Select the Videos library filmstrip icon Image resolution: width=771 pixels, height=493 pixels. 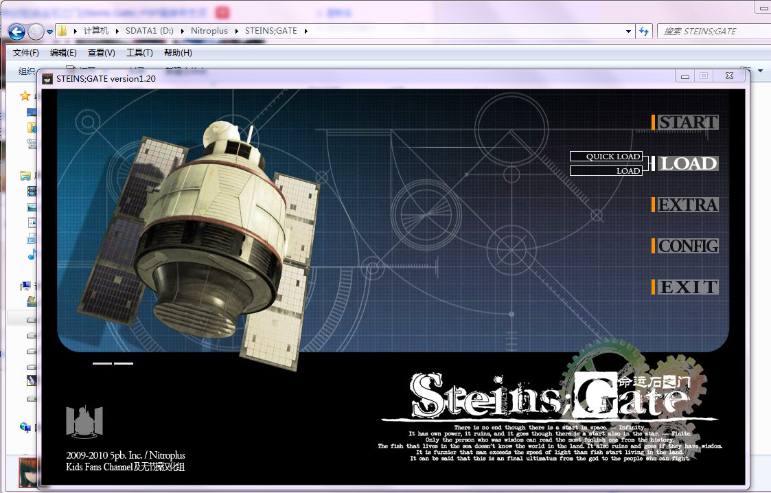pos(32,191)
